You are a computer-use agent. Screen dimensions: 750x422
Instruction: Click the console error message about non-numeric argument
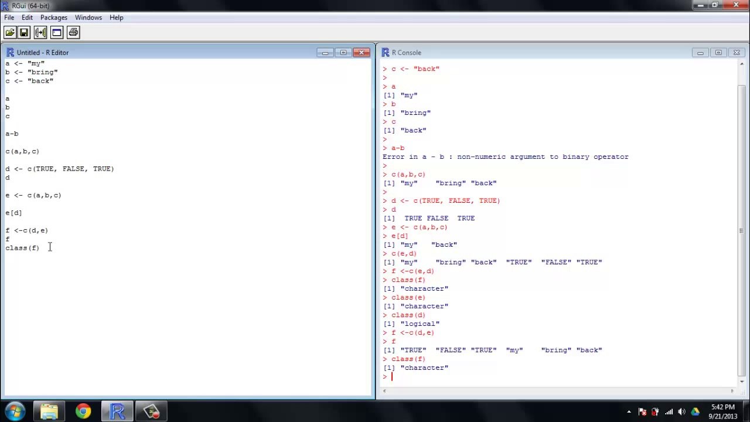[506, 156]
